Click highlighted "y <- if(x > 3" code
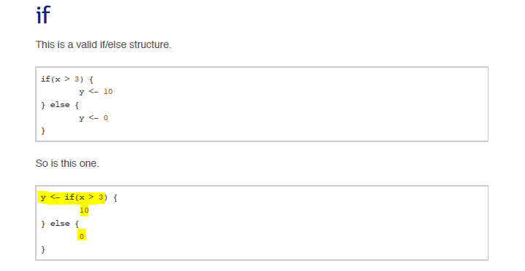Viewport: 525px width, 271px height. pos(73,197)
